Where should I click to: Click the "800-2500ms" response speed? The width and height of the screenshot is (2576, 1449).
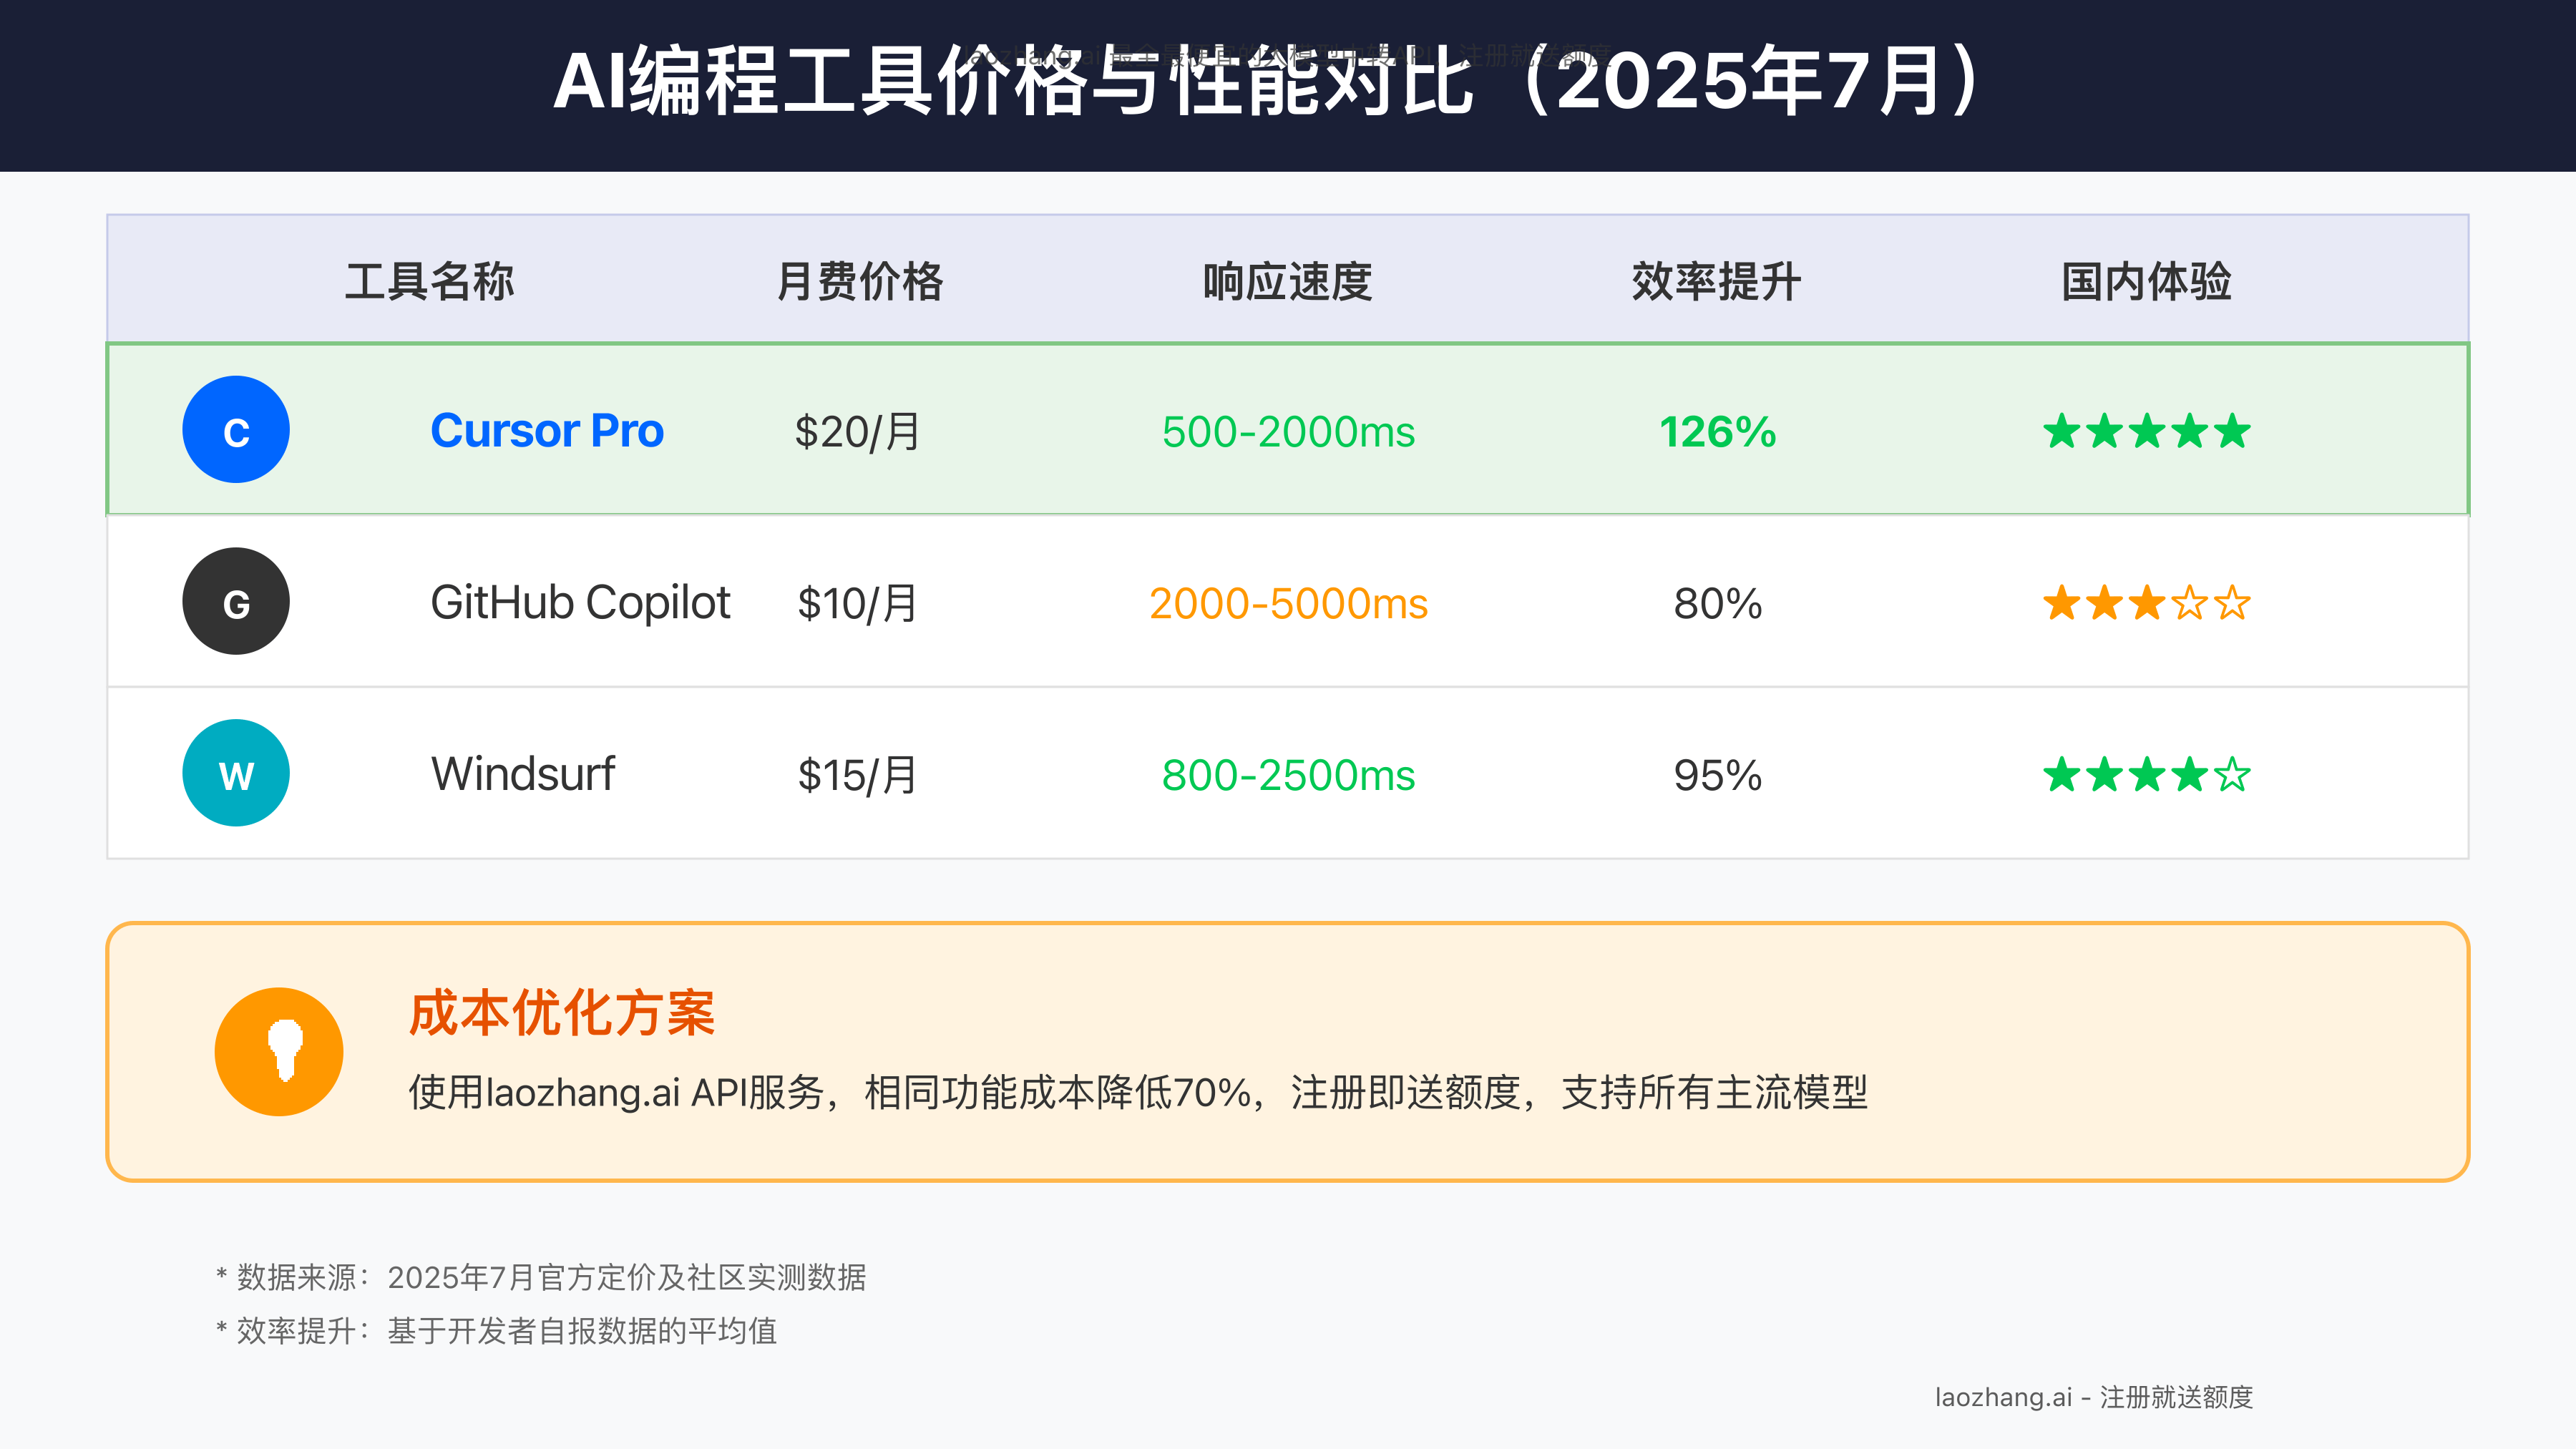click(x=1288, y=775)
